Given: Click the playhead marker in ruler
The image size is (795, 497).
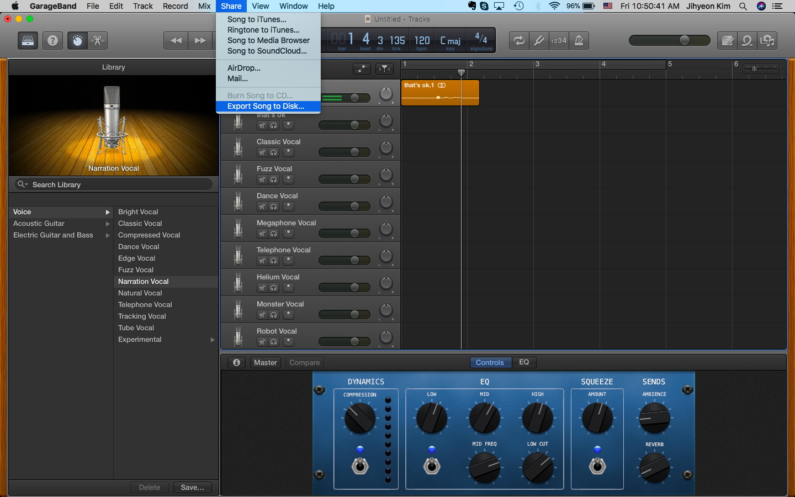Looking at the screenshot, I should [x=461, y=72].
